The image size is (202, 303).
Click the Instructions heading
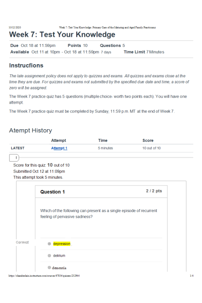[26, 66]
